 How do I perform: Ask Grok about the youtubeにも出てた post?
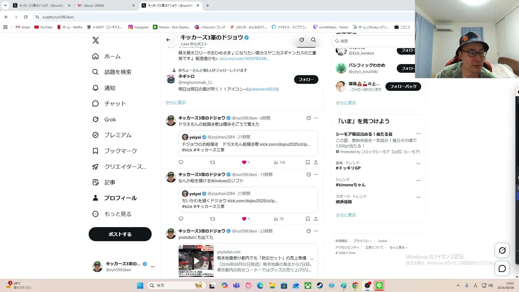(309, 231)
